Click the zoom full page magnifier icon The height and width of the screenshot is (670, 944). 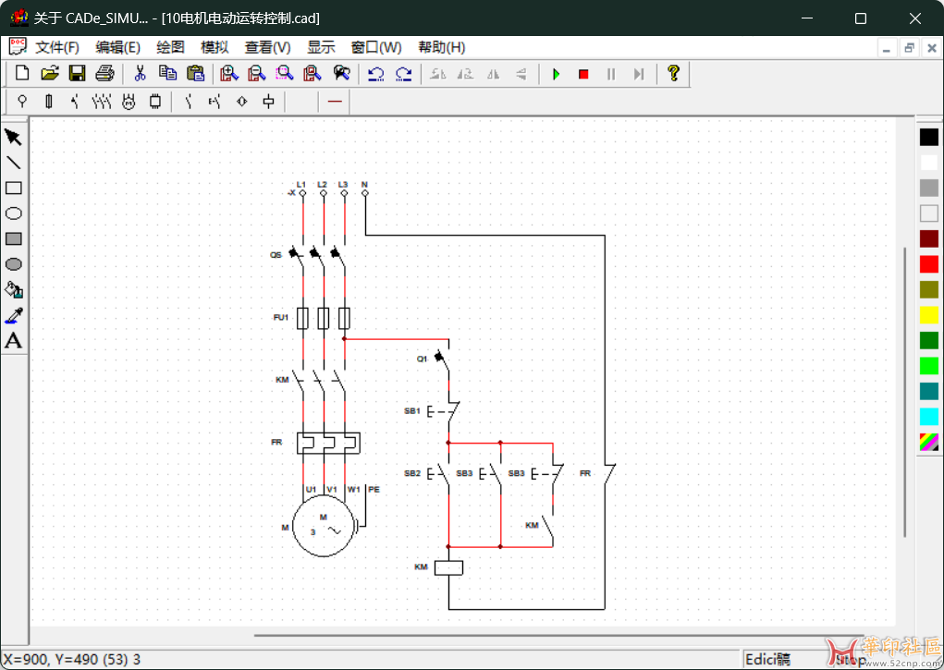pyautogui.click(x=312, y=73)
